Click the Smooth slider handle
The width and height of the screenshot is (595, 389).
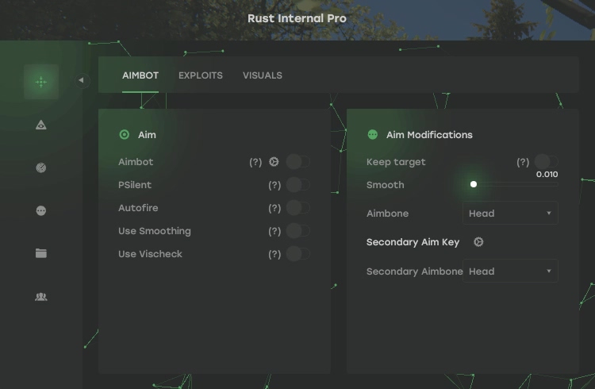click(x=474, y=184)
